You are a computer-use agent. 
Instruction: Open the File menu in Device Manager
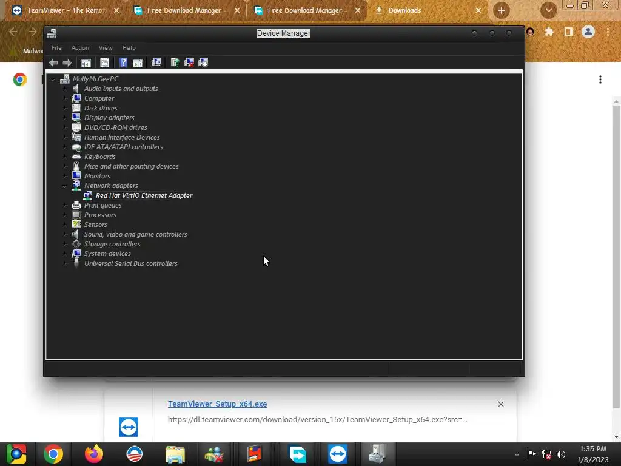coord(56,47)
